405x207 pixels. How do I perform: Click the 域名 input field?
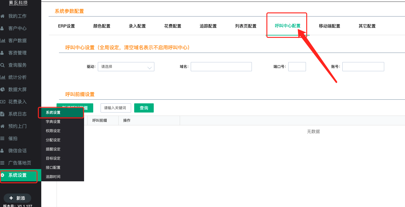click(x=221, y=67)
